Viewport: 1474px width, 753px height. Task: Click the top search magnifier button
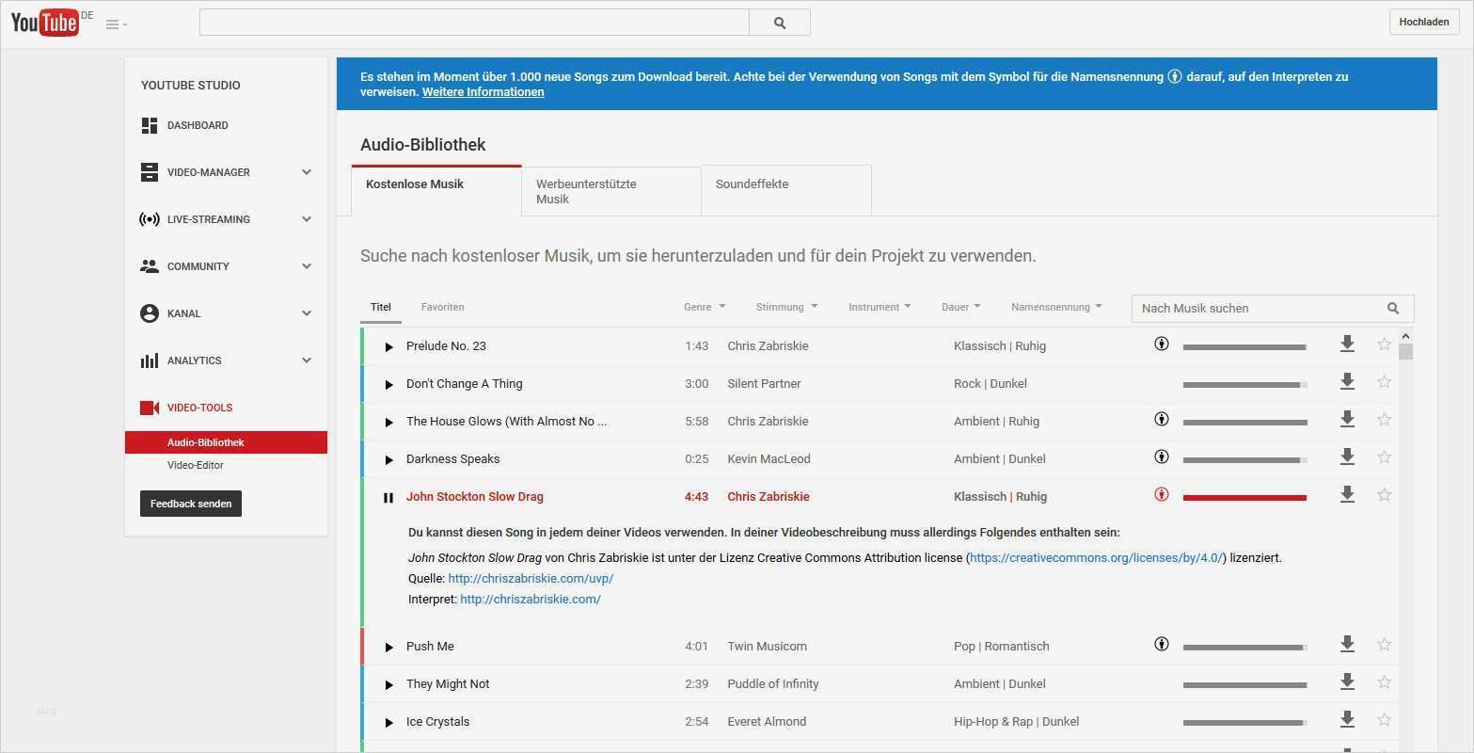point(780,23)
